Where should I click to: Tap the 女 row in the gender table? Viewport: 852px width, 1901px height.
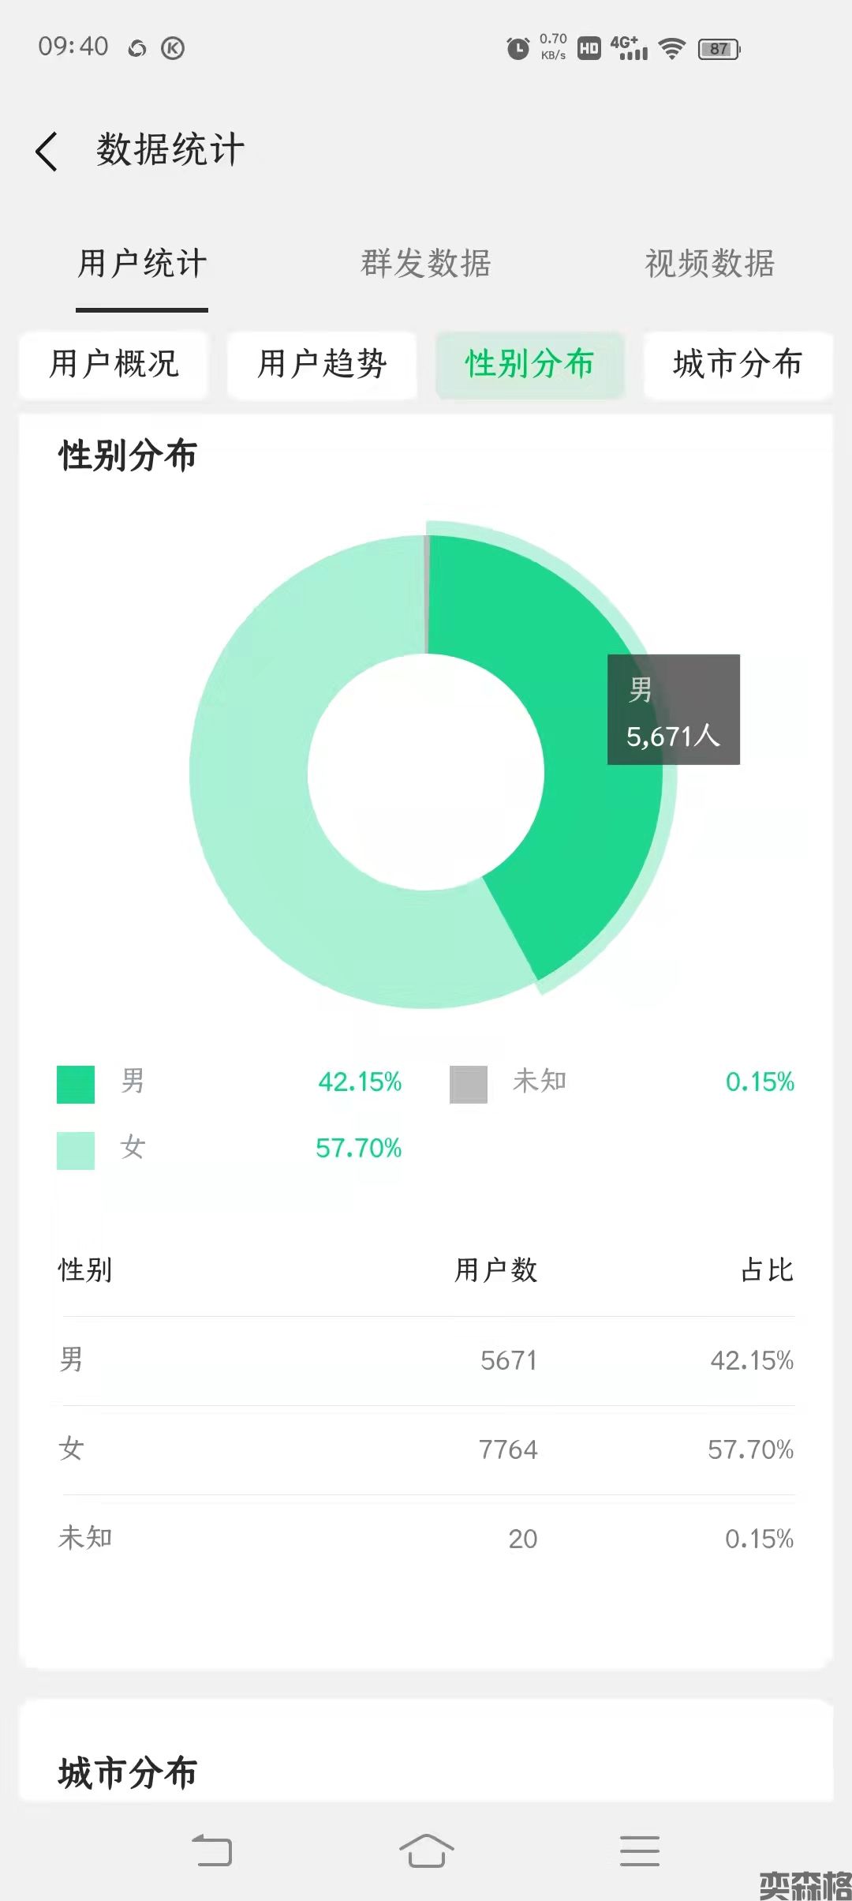(426, 1449)
